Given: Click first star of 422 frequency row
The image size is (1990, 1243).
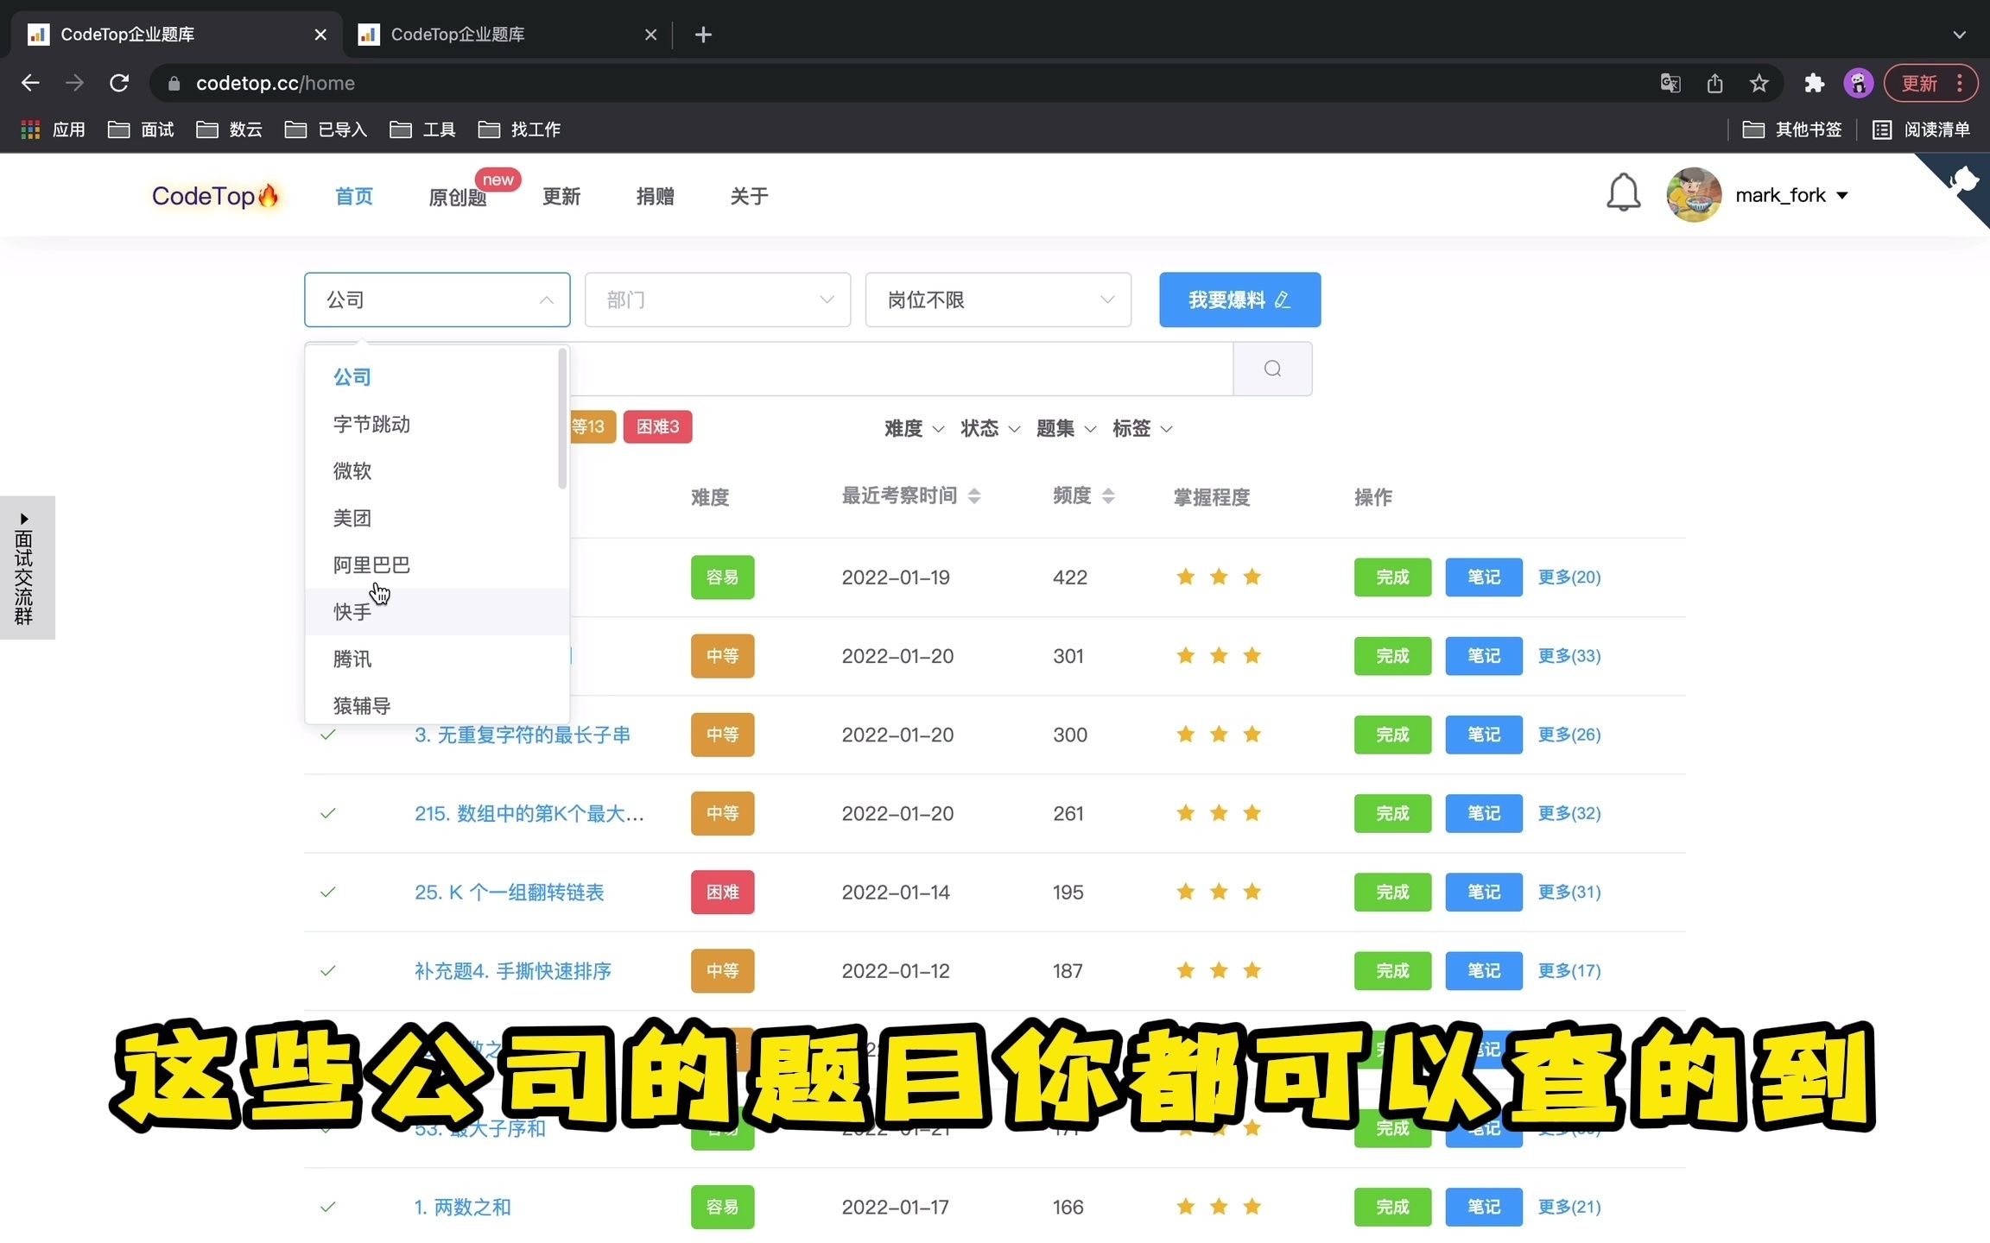Looking at the screenshot, I should (1186, 577).
